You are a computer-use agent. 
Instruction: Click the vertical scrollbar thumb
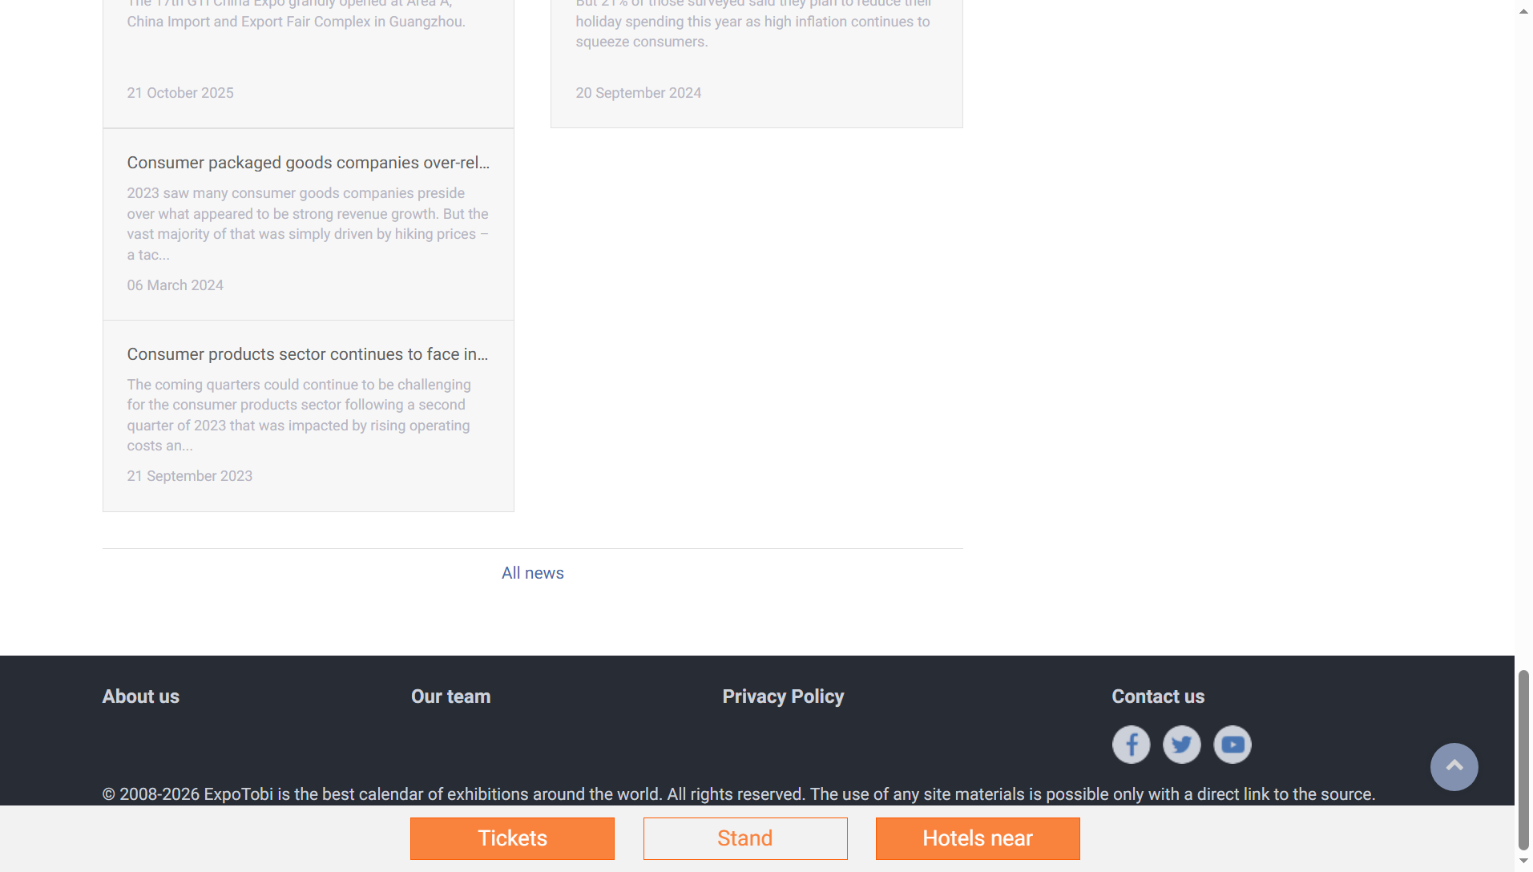coord(1523,759)
